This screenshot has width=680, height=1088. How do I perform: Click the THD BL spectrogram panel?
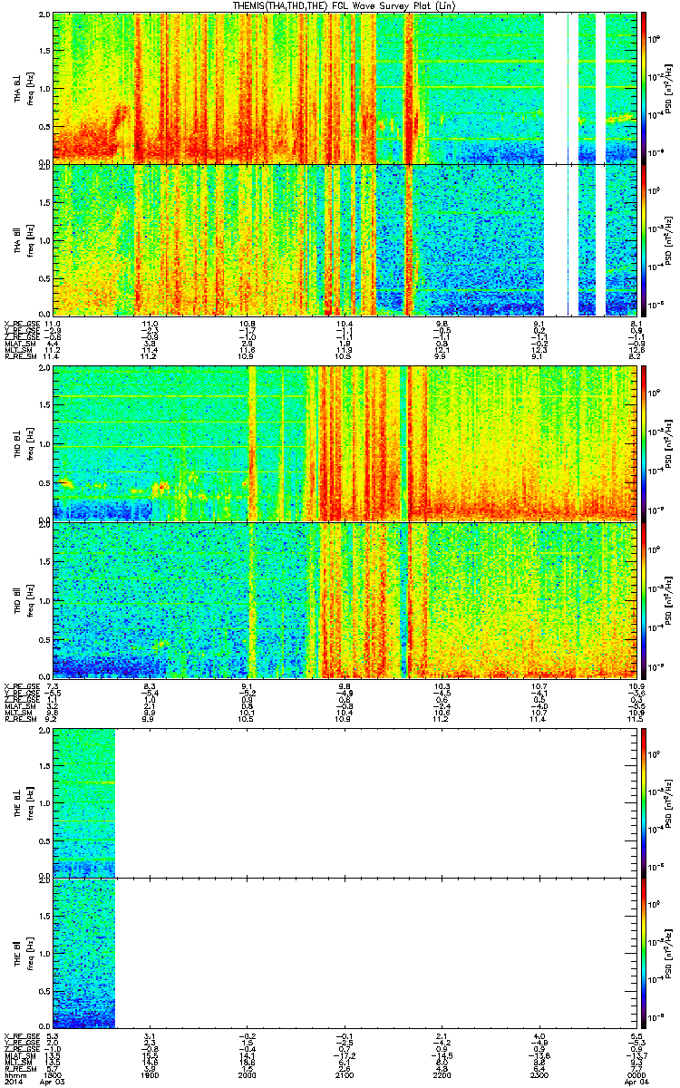click(345, 443)
